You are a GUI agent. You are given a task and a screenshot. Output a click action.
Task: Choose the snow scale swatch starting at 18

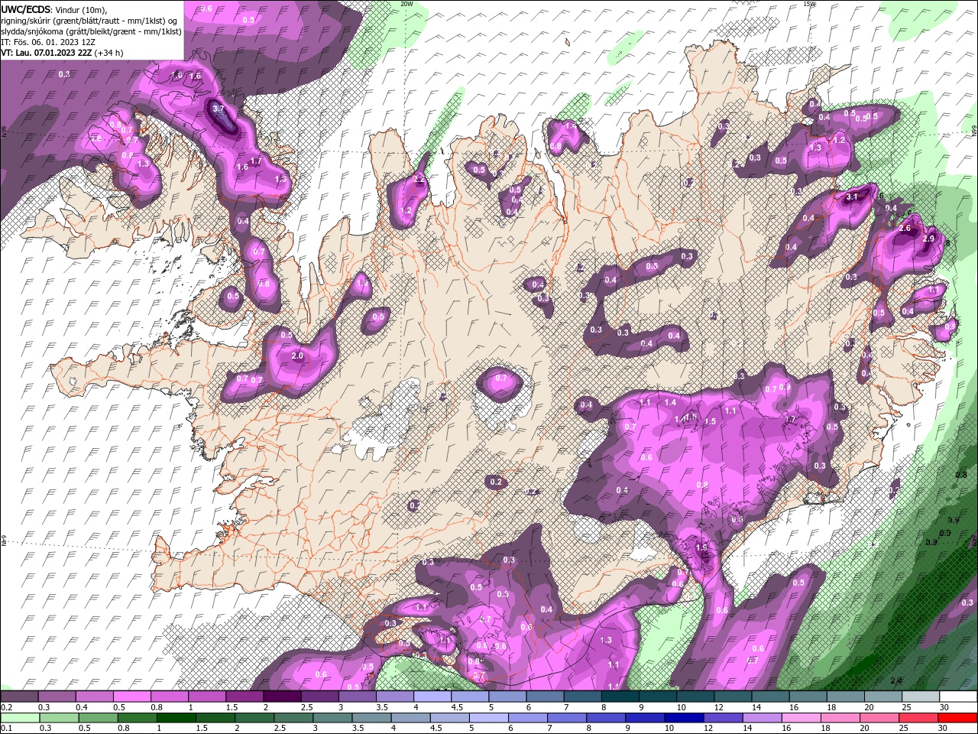[846, 697]
